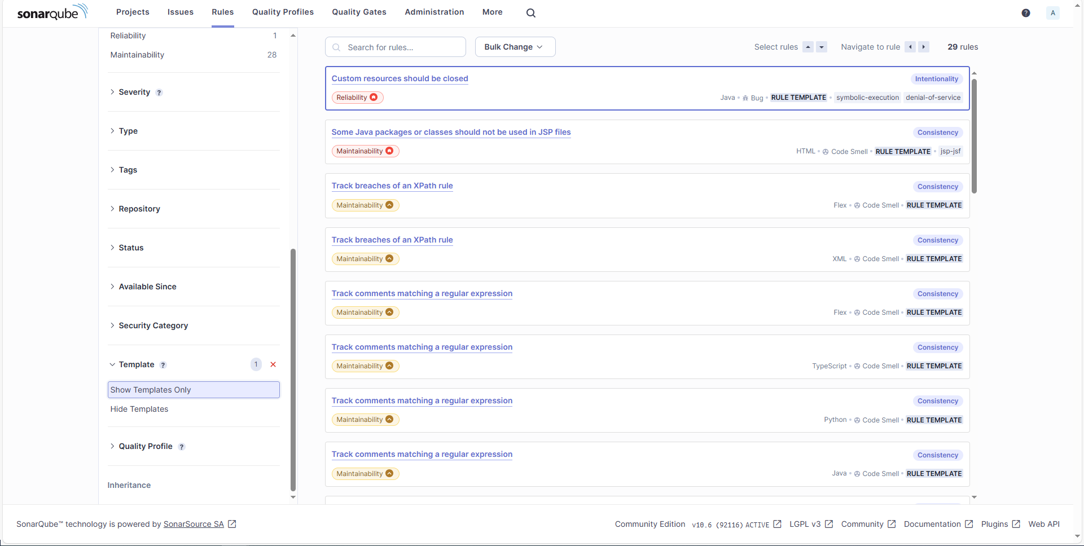Expand the Repository filter section

point(139,209)
